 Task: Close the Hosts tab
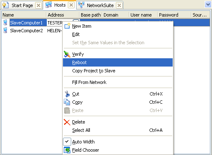pyautogui.click(x=71, y=5)
